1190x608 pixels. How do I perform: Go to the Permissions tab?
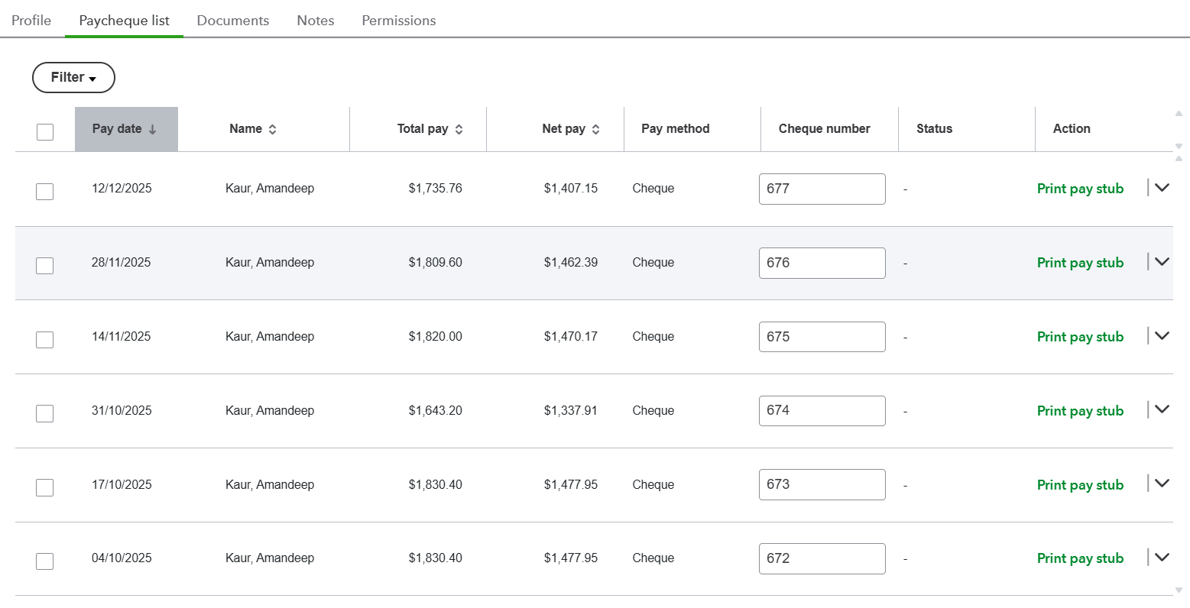click(x=399, y=21)
